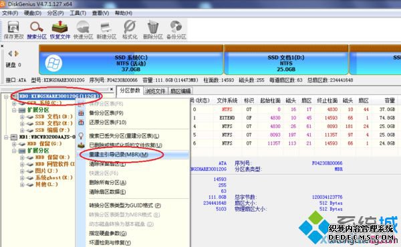Switch to the 扇区编辑 tab
The image size is (401, 247).
180,91
